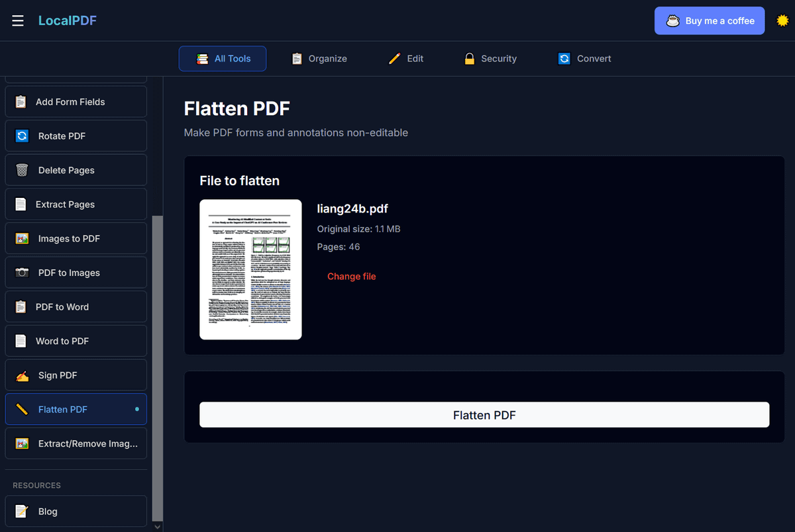Click the Original size: 1.1 MB text

click(358, 229)
